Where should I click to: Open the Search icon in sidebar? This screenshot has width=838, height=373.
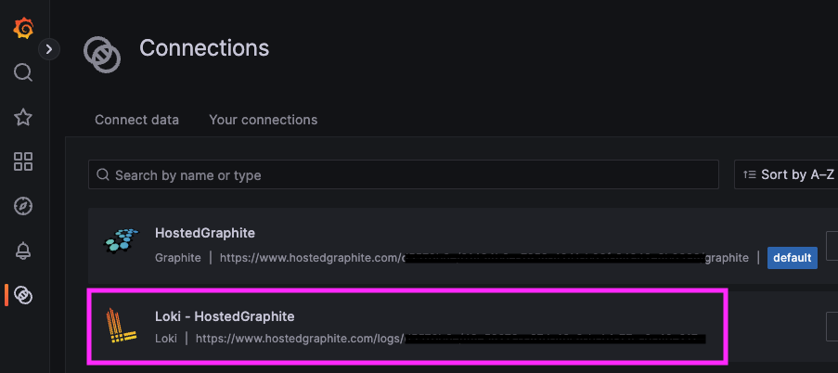click(x=24, y=72)
